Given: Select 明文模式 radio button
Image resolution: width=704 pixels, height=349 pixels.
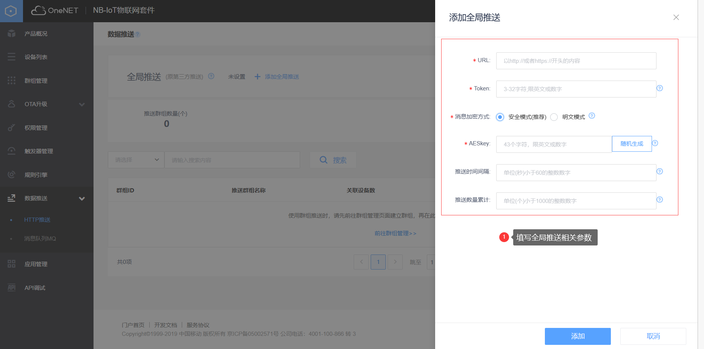Looking at the screenshot, I should [554, 117].
